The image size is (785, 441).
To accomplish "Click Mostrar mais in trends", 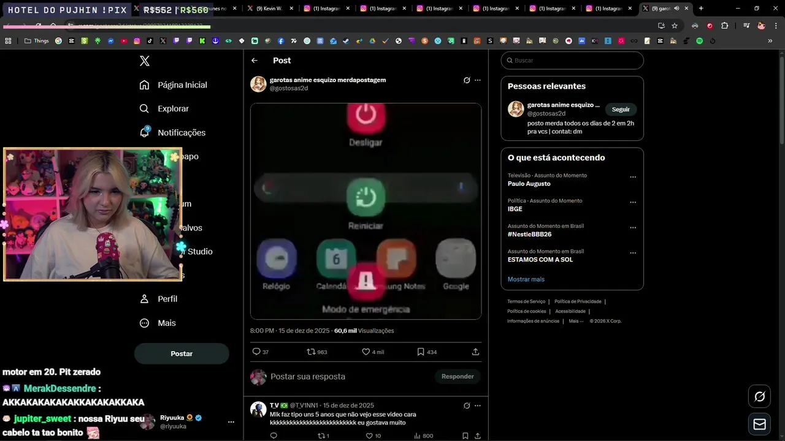I will (526, 279).
